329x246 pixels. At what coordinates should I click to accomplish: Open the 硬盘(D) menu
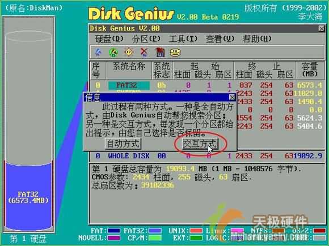[x=109, y=39]
